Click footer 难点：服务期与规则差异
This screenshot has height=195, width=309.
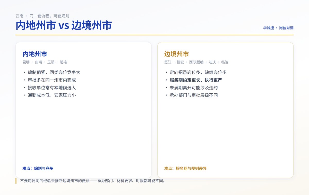pos(185,169)
